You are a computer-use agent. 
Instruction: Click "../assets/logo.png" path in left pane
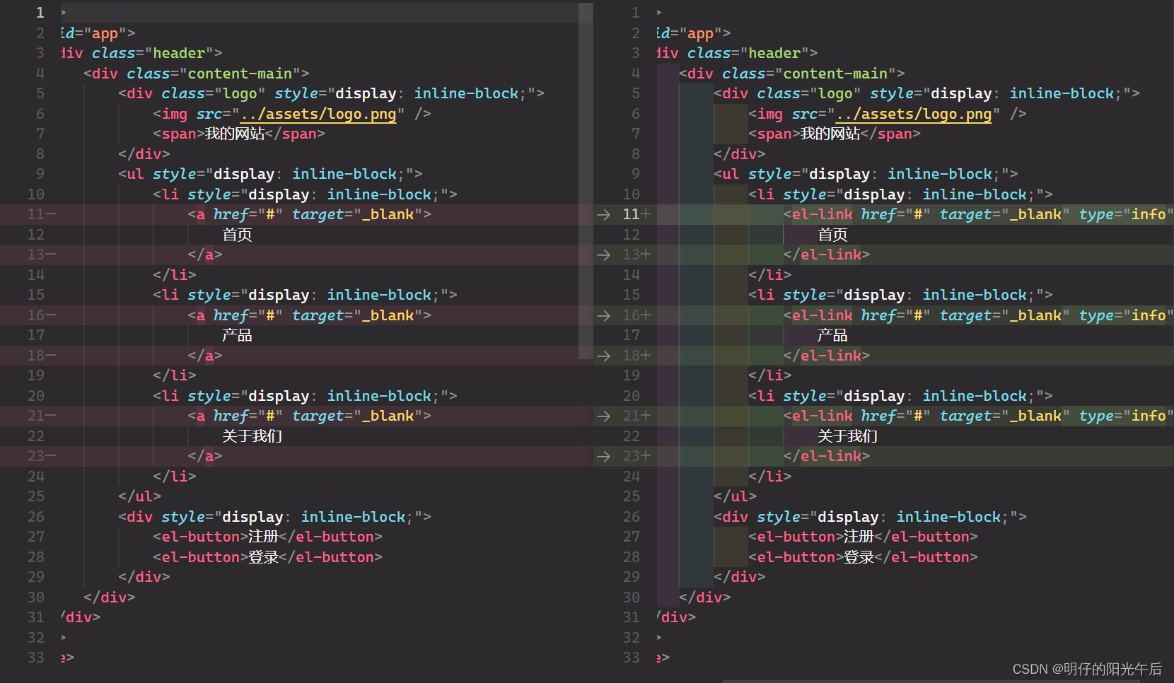click(x=318, y=114)
